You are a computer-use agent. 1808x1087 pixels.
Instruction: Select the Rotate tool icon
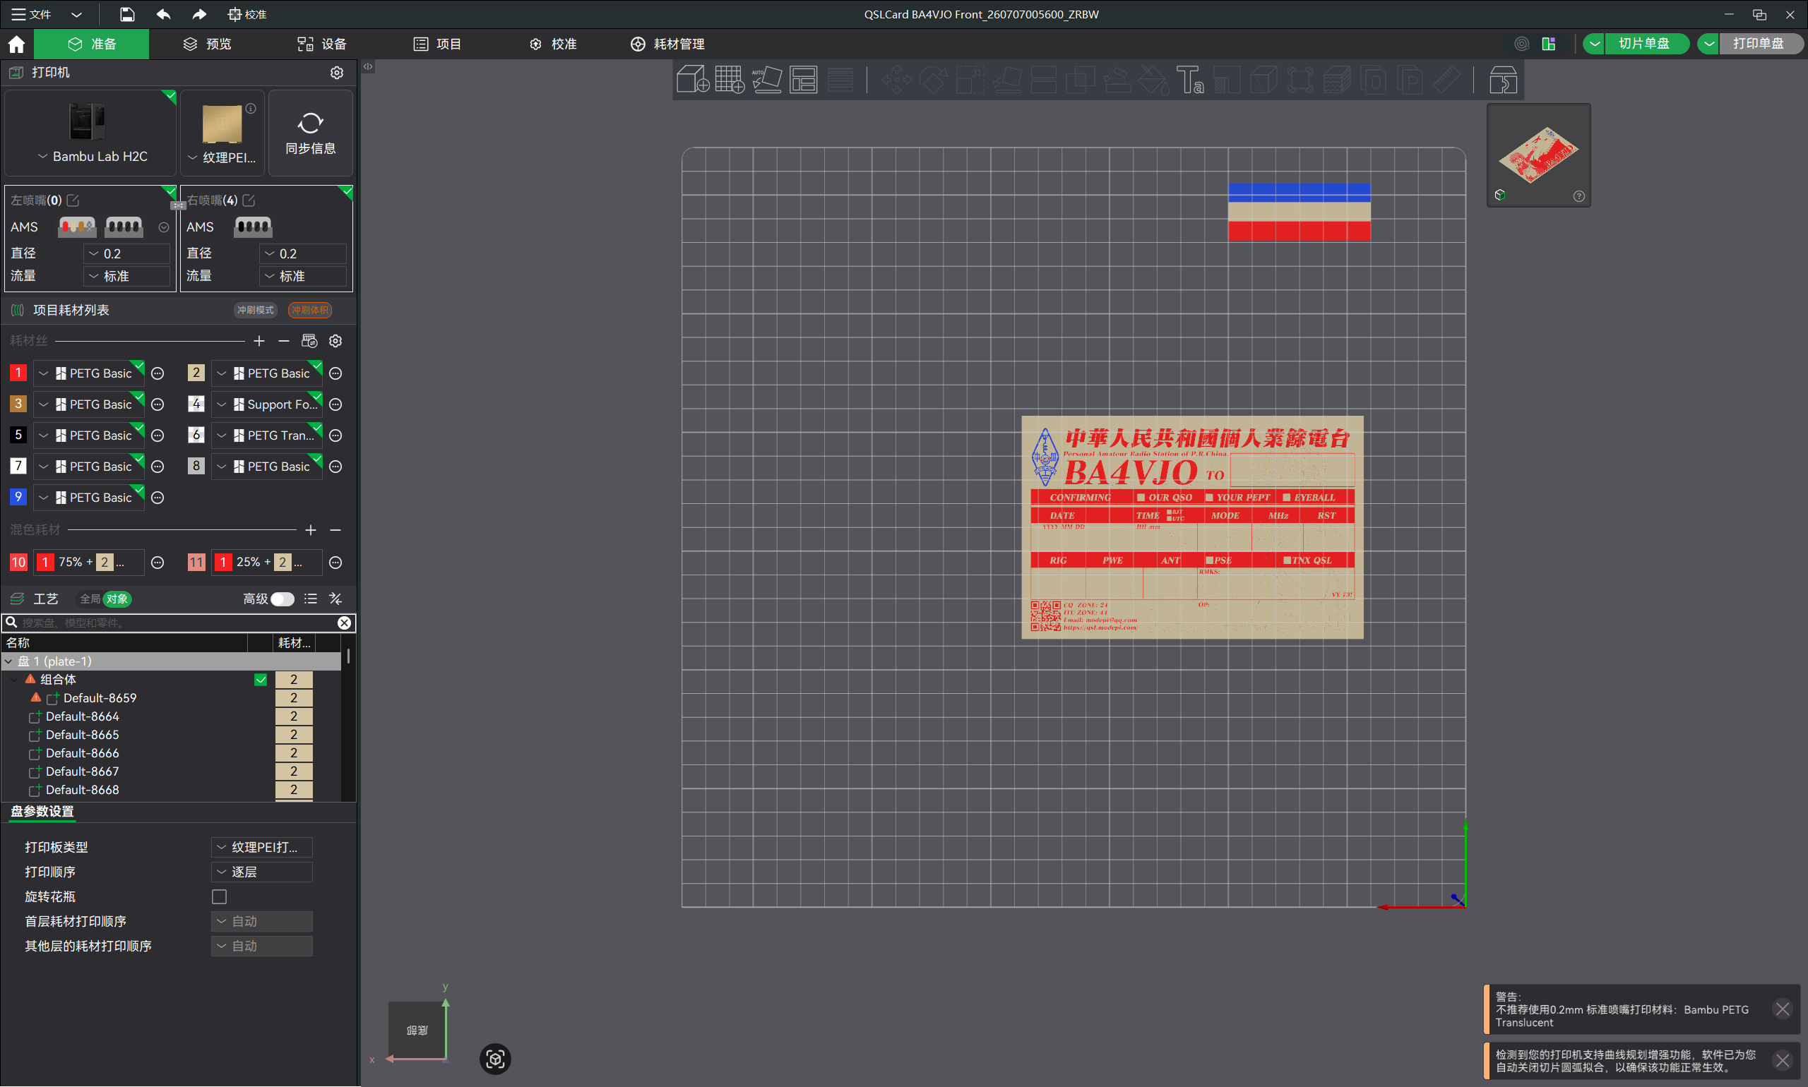[933, 79]
